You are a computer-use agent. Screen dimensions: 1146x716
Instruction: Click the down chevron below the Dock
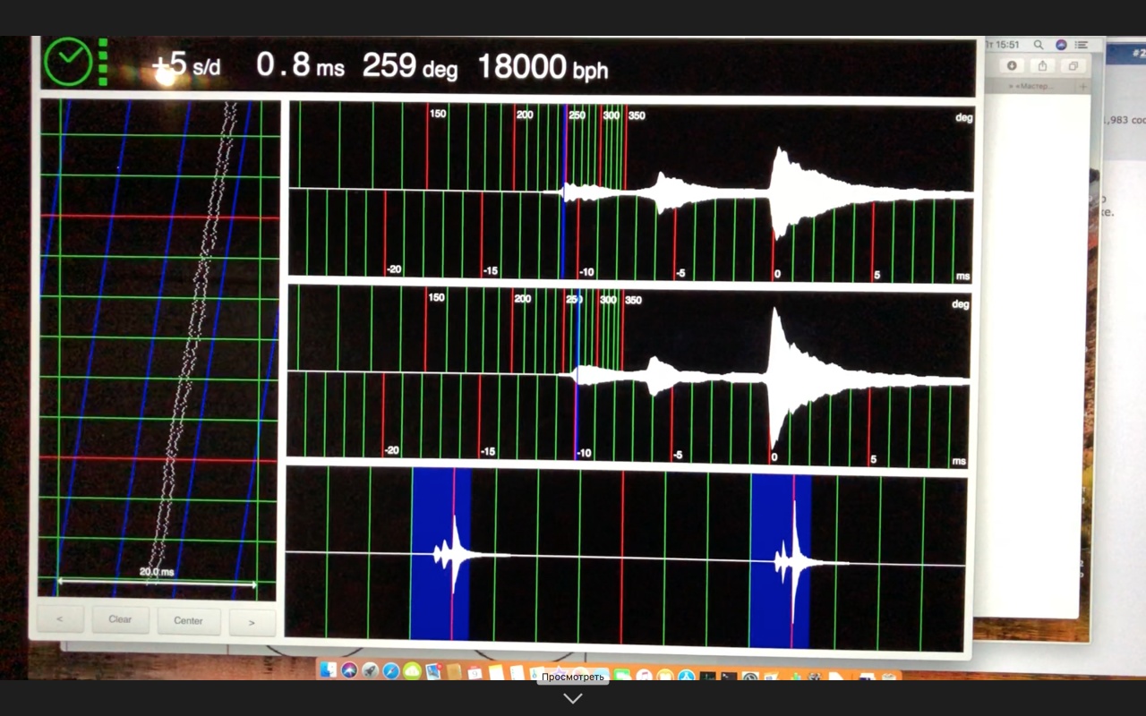pos(573,698)
